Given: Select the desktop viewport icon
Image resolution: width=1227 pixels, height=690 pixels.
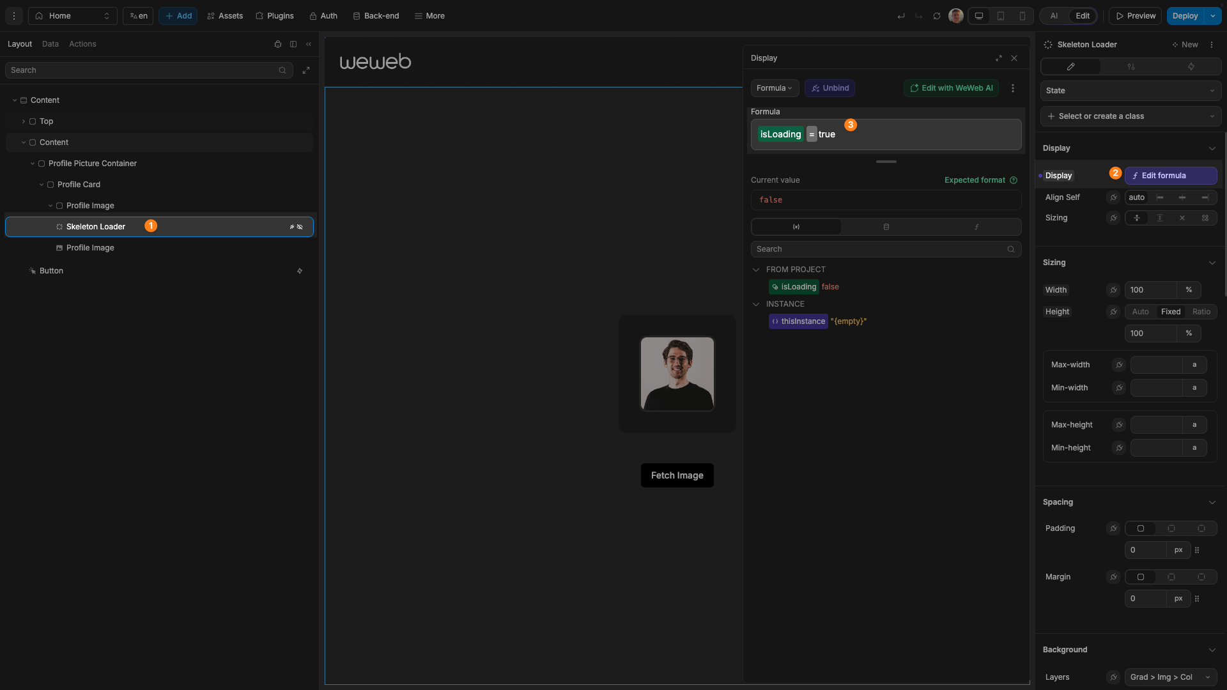Looking at the screenshot, I should 978,16.
